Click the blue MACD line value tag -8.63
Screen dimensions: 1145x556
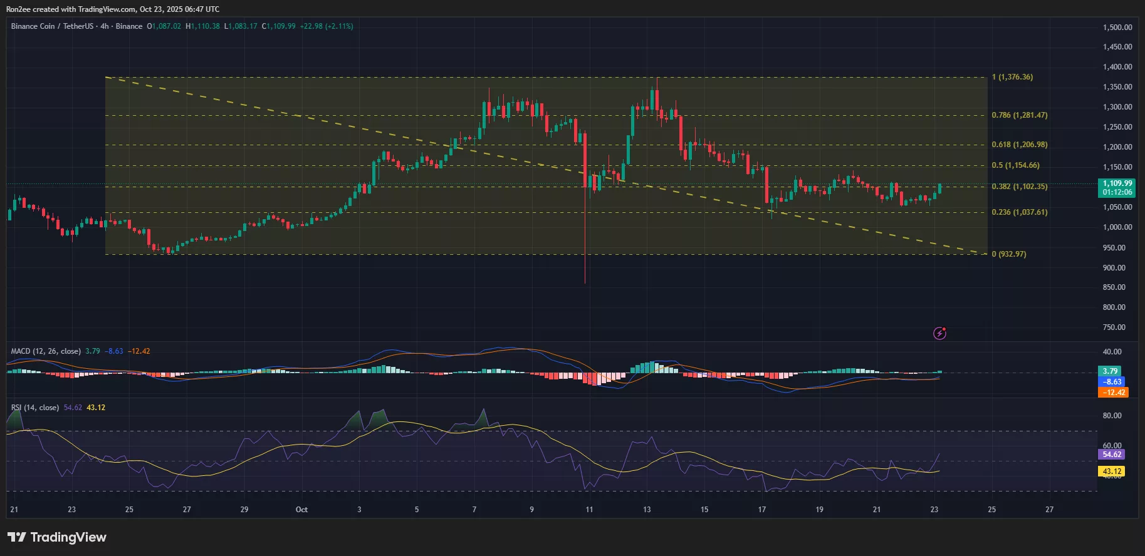[x=1112, y=382]
